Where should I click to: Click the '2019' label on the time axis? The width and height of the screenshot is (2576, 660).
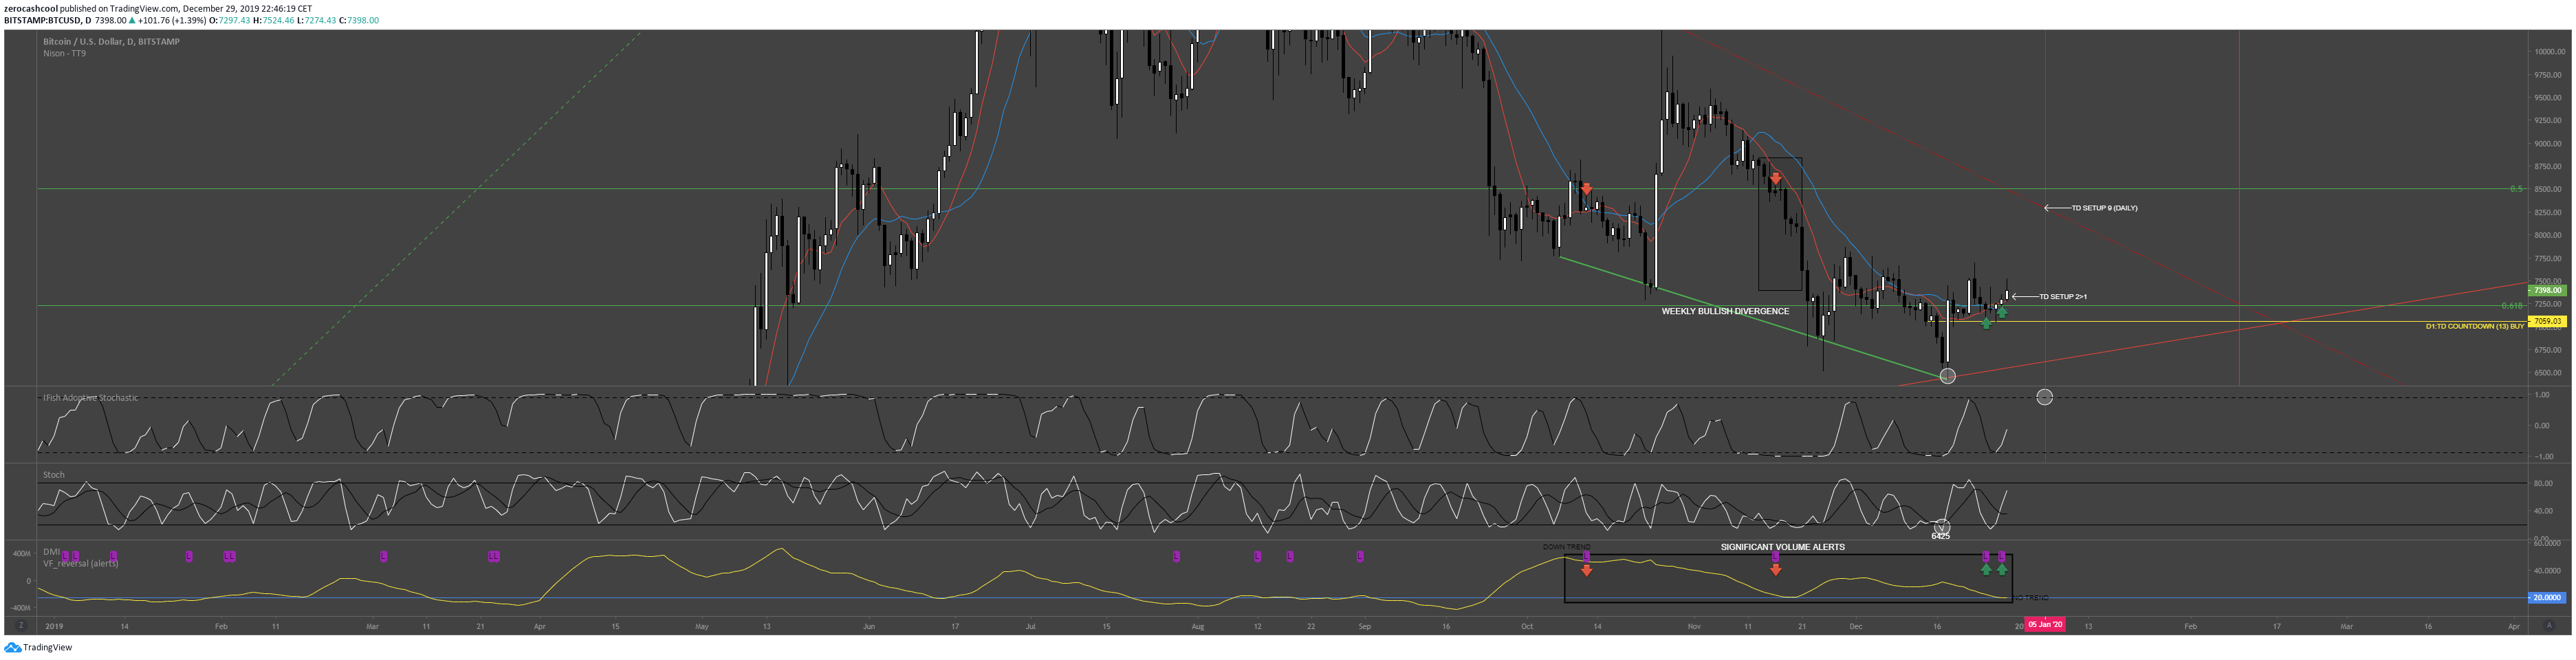[54, 627]
